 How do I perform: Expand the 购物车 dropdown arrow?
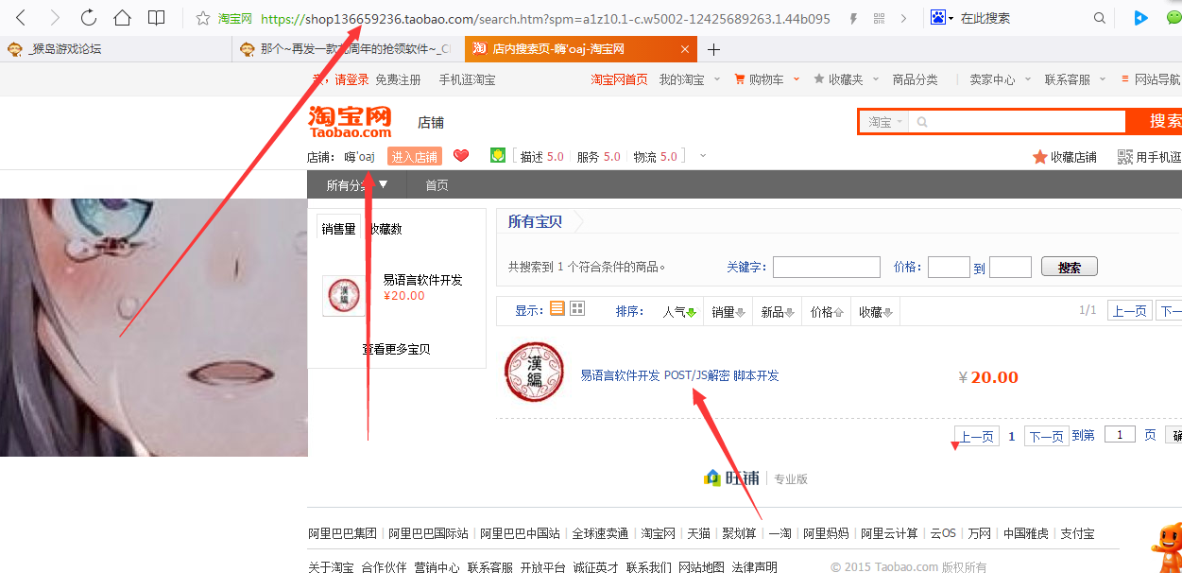(797, 79)
